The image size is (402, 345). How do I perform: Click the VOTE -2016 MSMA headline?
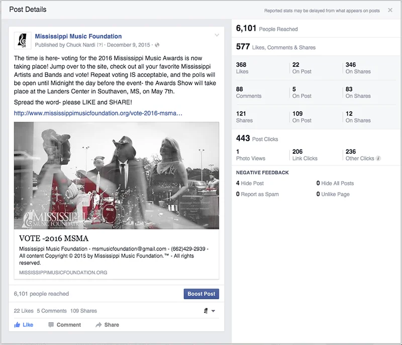click(x=54, y=238)
